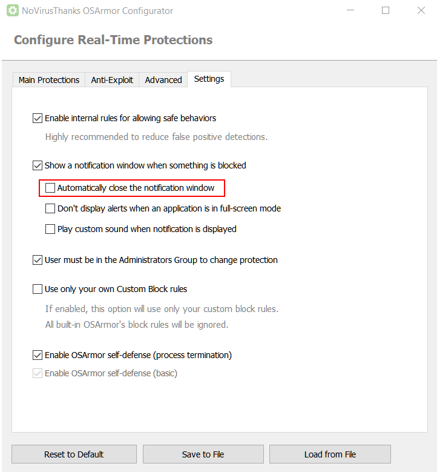Screen dimensions: 437x472
Task: Uncheck Show a notification window when blocked
Action: point(38,165)
